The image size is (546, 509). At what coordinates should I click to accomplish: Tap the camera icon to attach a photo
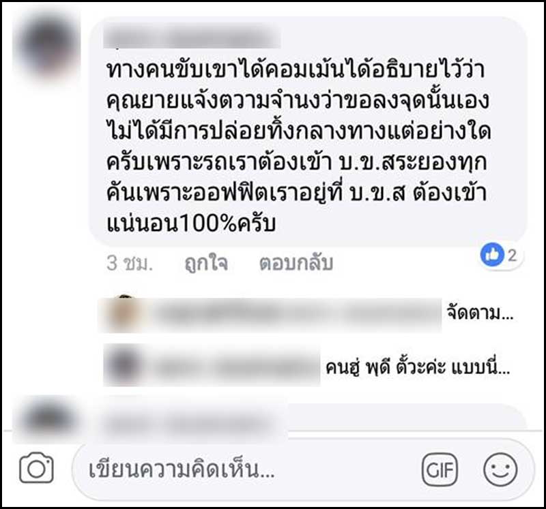pos(37,468)
